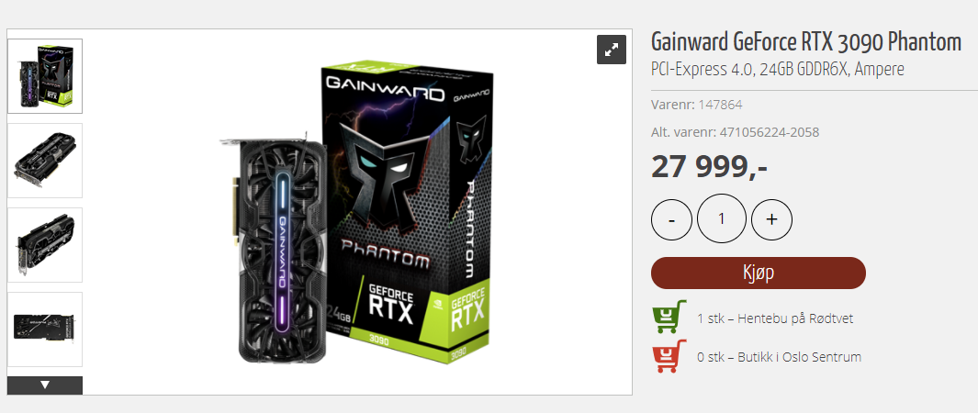Decrease quantity with the minus button

pos(672,219)
